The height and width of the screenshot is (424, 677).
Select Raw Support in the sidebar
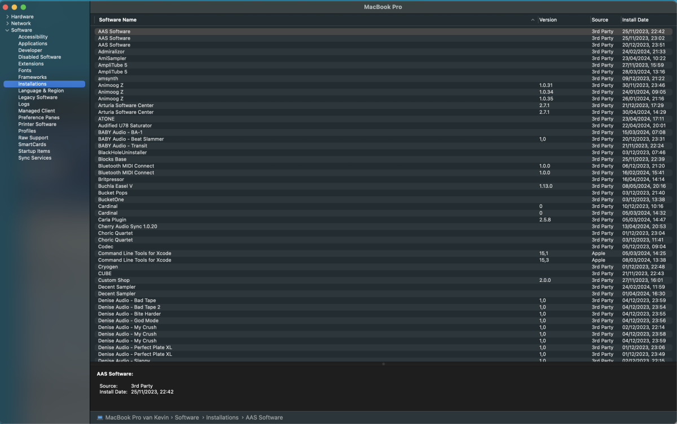click(x=33, y=138)
